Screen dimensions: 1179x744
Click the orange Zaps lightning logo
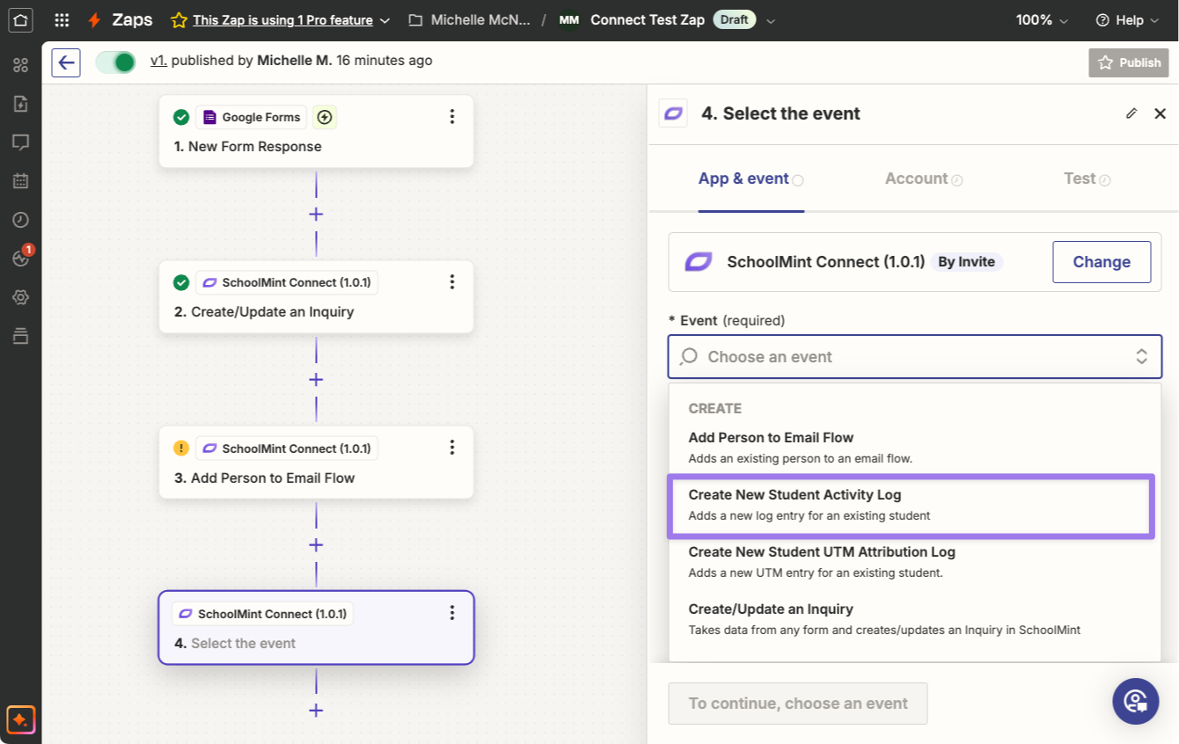pos(94,20)
